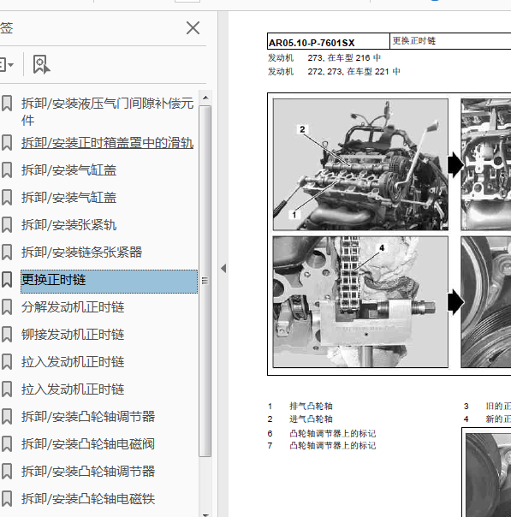Click document title 更换正时链 in header

[414, 40]
